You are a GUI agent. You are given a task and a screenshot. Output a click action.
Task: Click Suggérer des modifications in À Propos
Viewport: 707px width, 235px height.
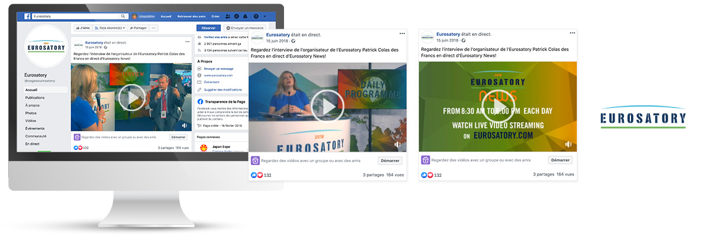pyautogui.click(x=223, y=90)
